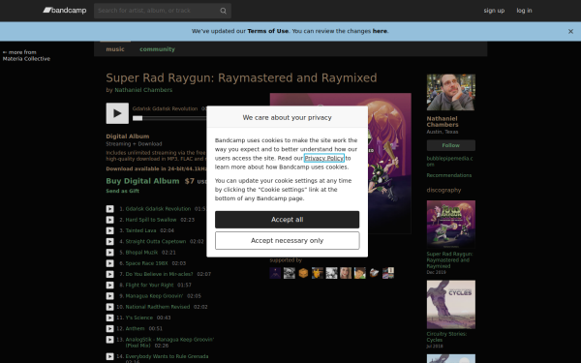581x363 pixels.
Task: Open Nathaniel Chambers profile photo
Action: [451, 92]
